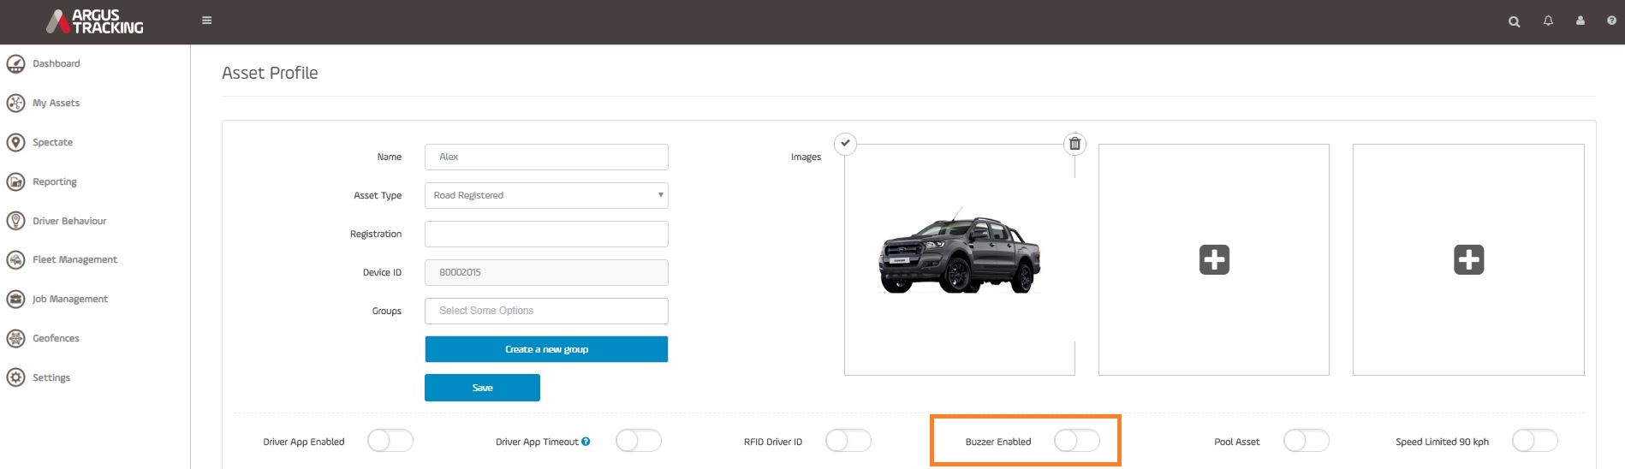Add image in second slot plus icon
The width and height of the screenshot is (1625, 469).
[1214, 259]
